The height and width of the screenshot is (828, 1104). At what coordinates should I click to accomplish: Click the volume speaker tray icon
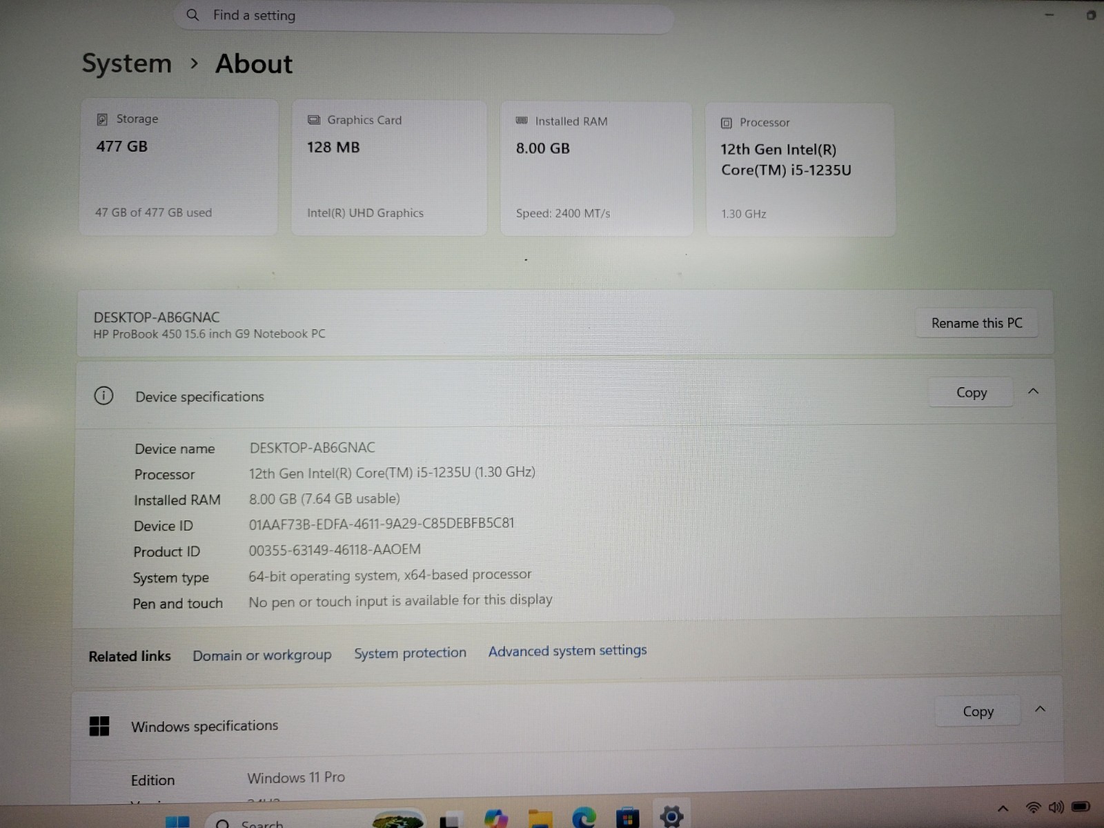(1056, 807)
